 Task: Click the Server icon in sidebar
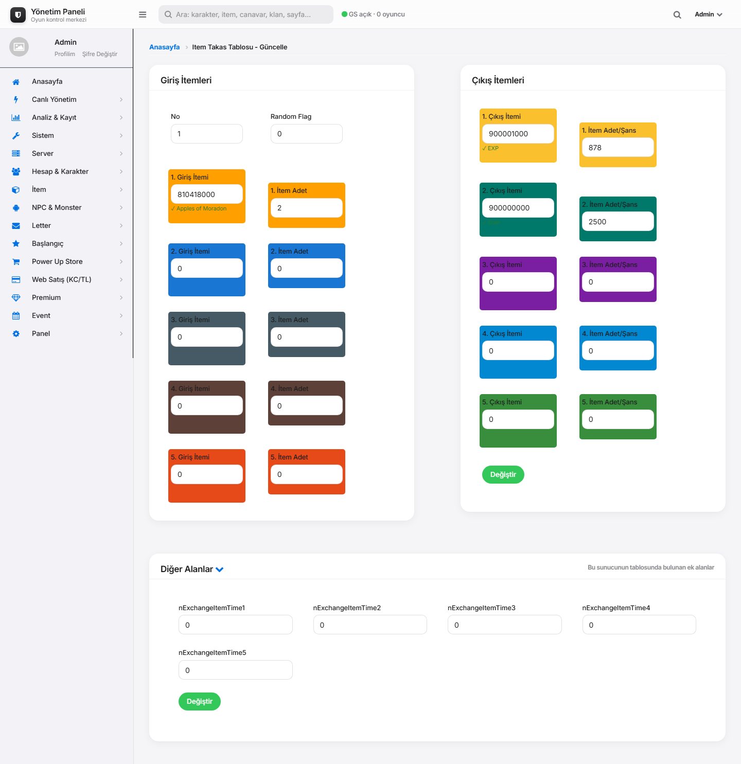point(16,154)
